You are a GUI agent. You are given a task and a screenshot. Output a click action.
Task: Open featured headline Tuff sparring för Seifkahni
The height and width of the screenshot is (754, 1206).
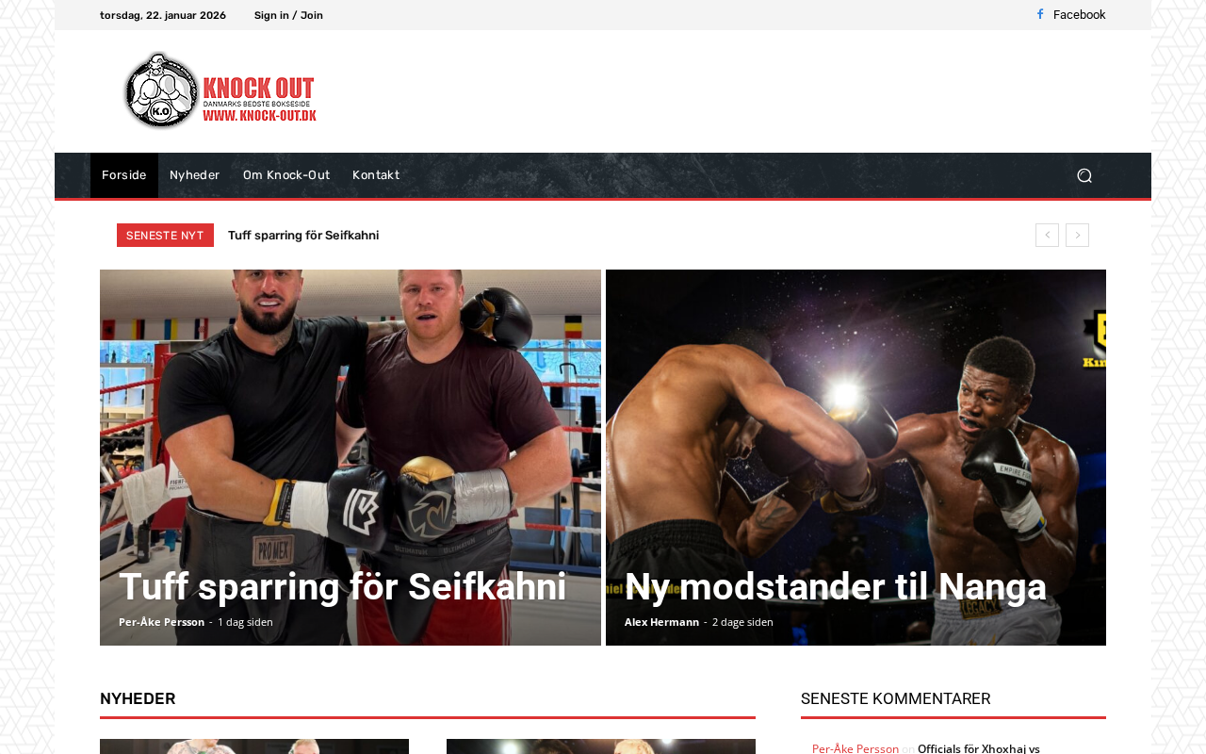click(343, 586)
